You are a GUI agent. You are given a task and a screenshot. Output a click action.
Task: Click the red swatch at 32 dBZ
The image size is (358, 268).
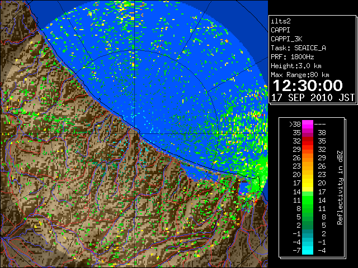308,141
